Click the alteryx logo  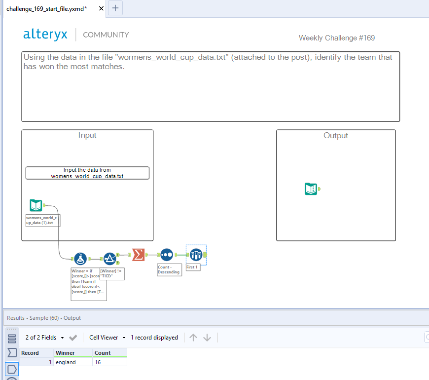tap(45, 35)
